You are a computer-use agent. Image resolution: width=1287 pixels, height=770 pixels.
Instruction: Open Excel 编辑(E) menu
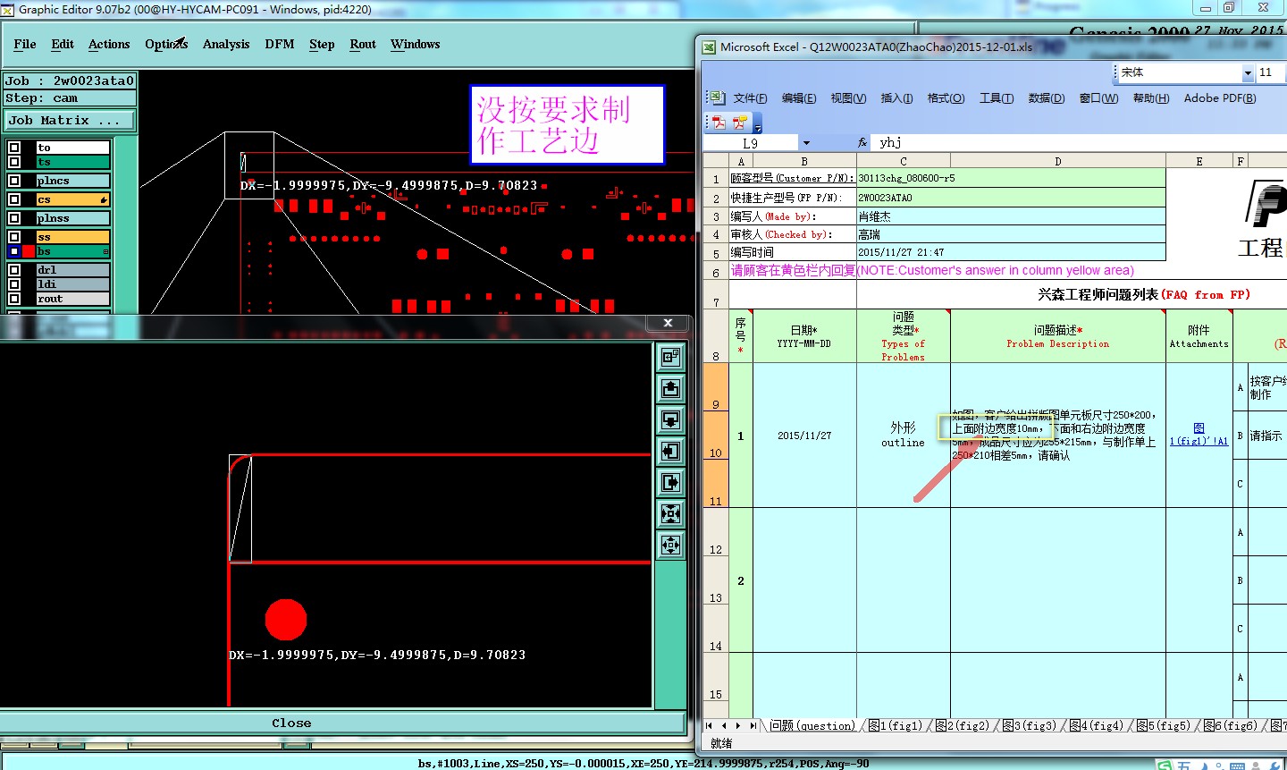click(799, 98)
